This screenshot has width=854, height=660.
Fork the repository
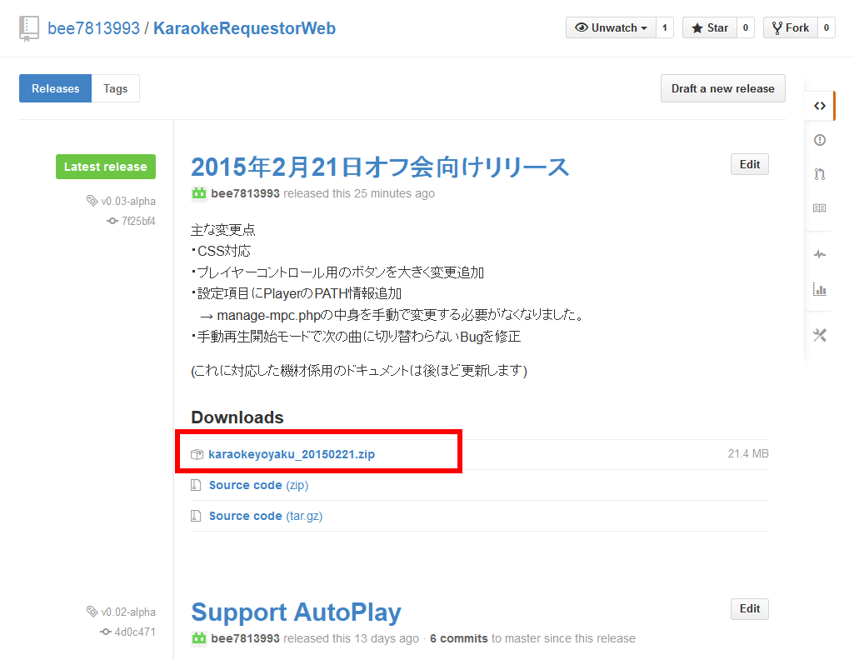click(x=791, y=27)
